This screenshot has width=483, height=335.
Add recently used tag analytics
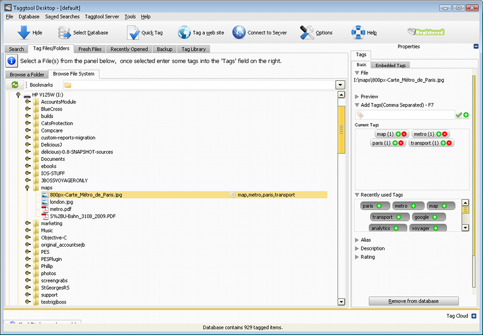point(396,228)
